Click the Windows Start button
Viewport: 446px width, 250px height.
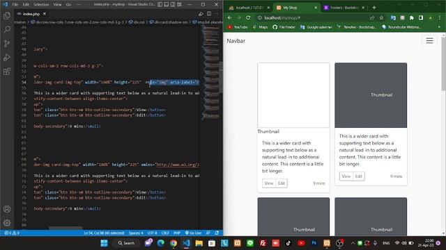click(104, 243)
